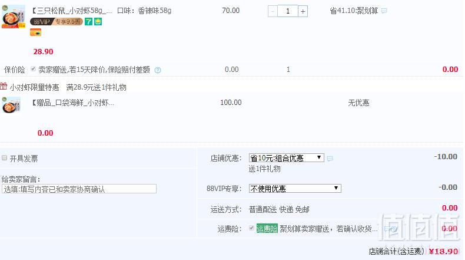
Task: Click 满28.9元送1件礼物 promotion text
Action: 97,87
